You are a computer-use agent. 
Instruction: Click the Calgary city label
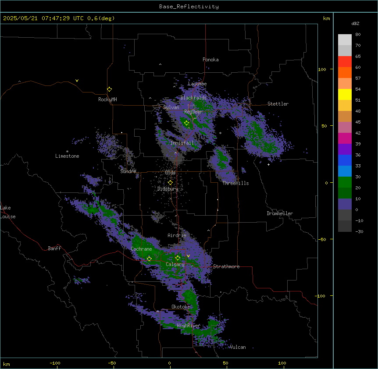click(x=175, y=264)
